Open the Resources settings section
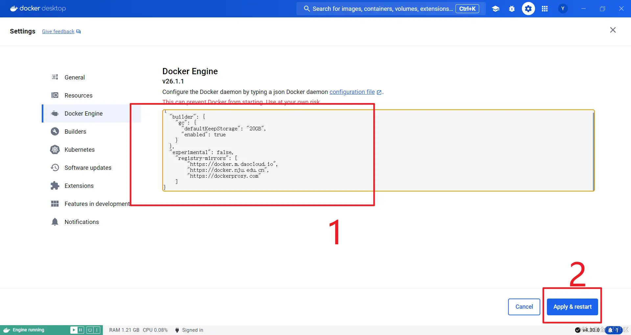Viewport: 631px width, 335px height. (92, 95)
